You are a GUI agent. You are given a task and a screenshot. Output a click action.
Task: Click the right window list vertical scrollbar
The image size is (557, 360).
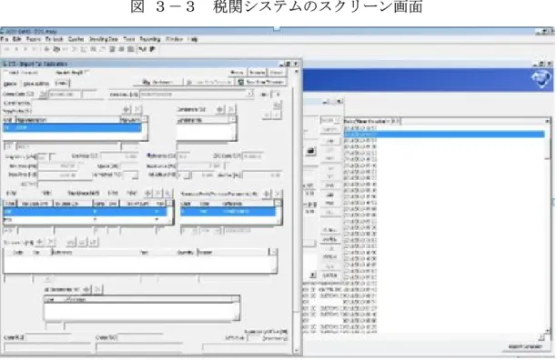click(547, 227)
